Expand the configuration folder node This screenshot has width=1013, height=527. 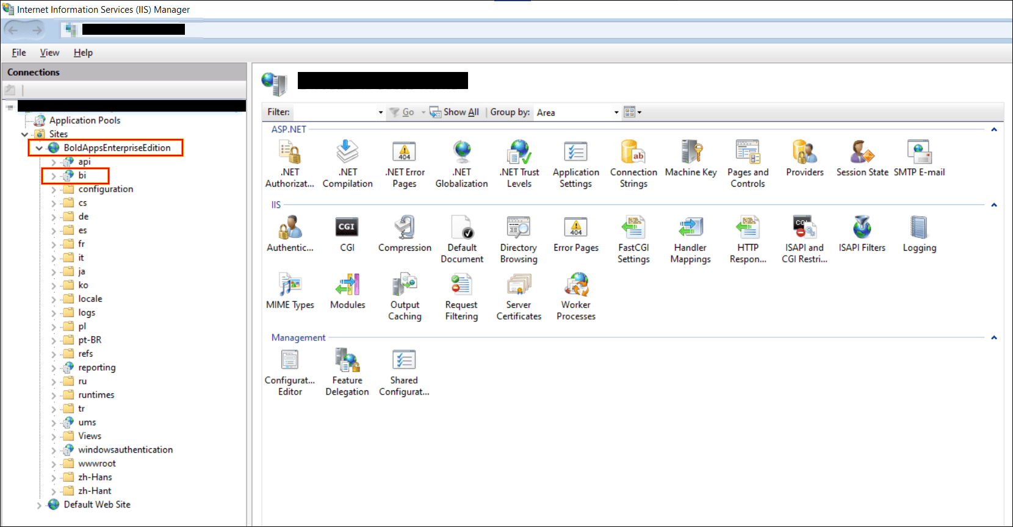(x=54, y=190)
